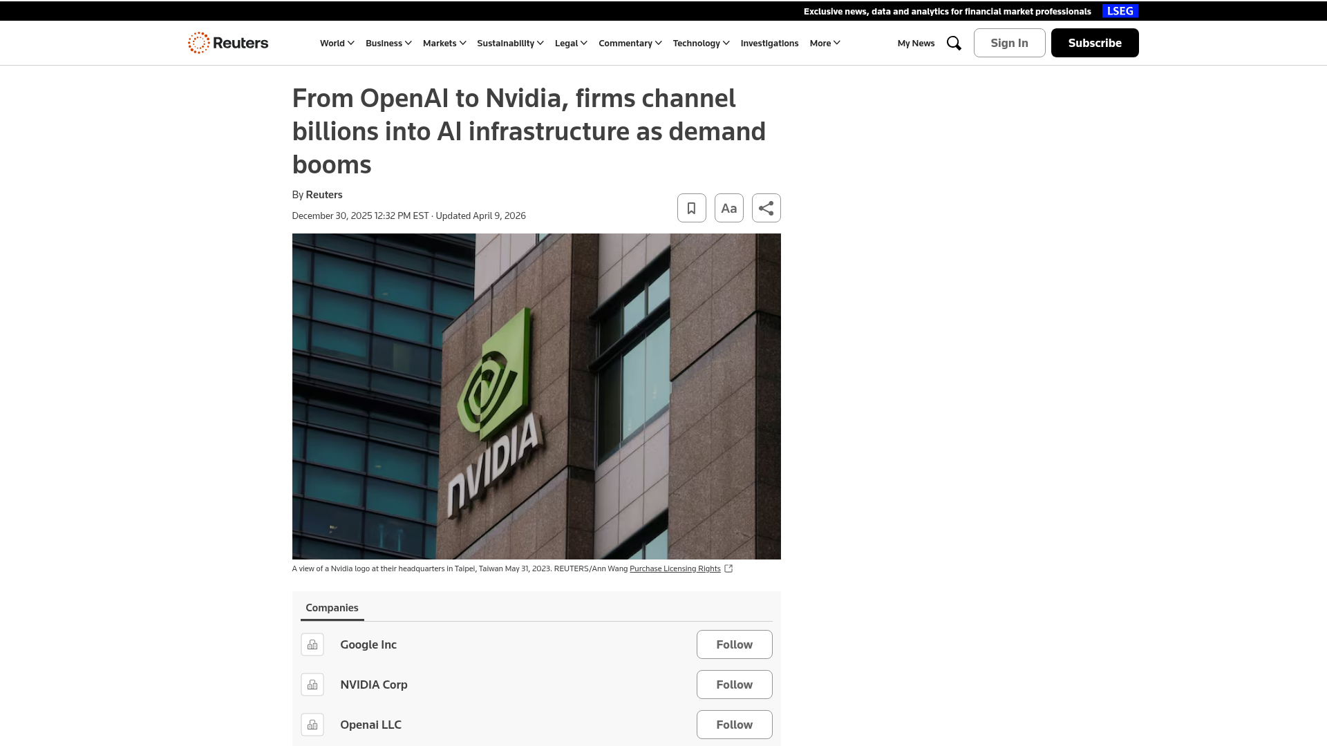Click the Openai LLC company icon
The height and width of the screenshot is (746, 1327).
pos(312,725)
